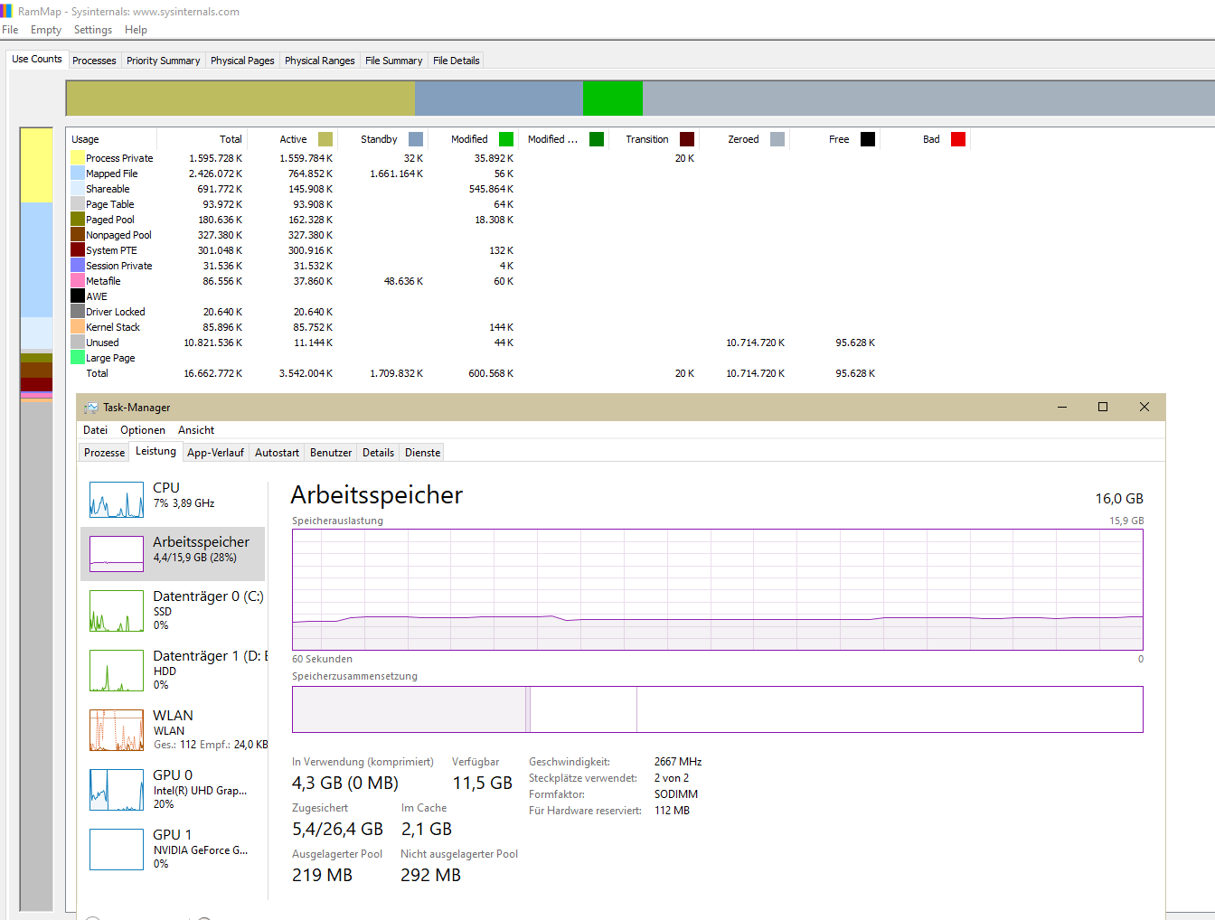Open the Optionen menu in Task-Manager
This screenshot has height=920, width=1215.
pos(143,430)
